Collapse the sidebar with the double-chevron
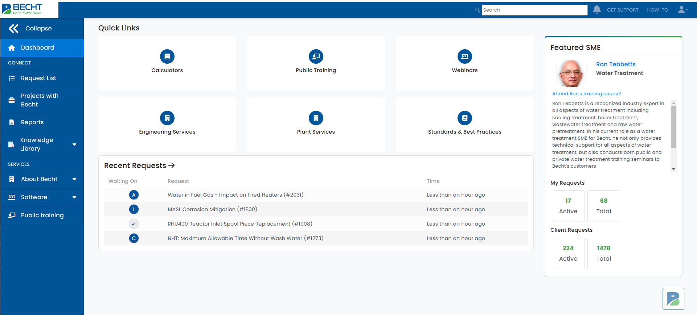 (x=14, y=29)
